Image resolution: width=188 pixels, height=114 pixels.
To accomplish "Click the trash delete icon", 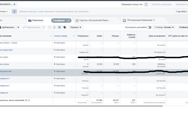I will pos(54,27).
